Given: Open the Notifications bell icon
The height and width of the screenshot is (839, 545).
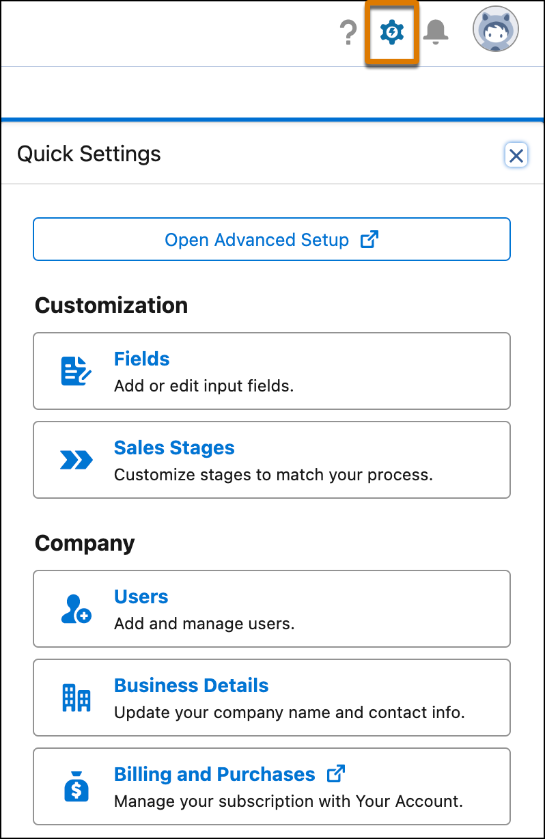Looking at the screenshot, I should [x=436, y=31].
